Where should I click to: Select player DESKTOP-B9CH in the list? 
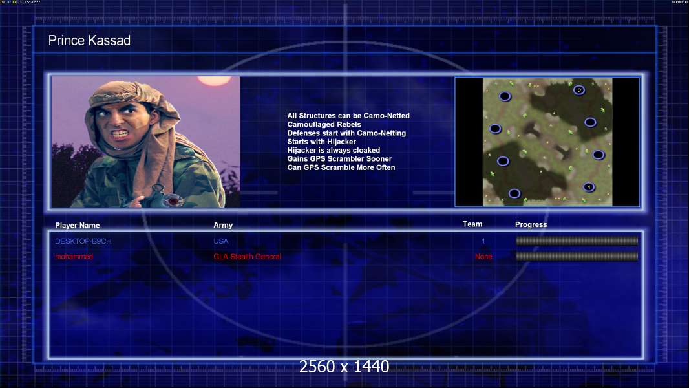[x=83, y=241]
